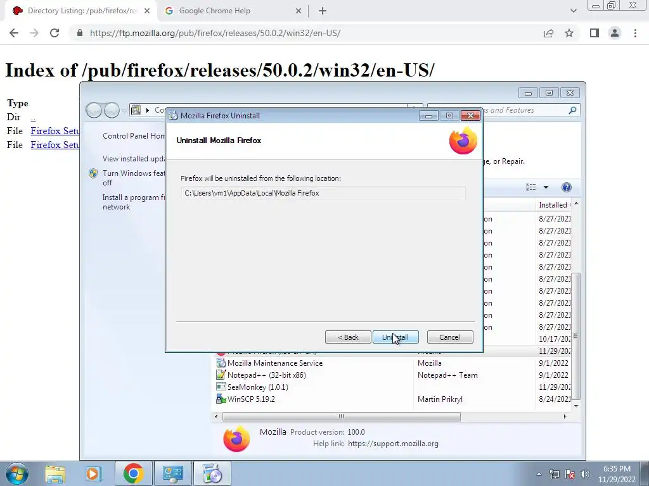This screenshot has width=649, height=486.
Task: Click the Control Panel forward button
Action: [x=112, y=110]
